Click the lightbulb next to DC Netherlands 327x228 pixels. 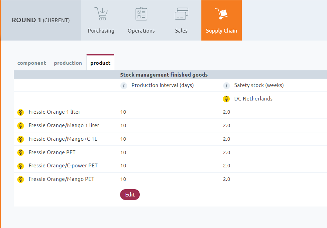click(226, 98)
